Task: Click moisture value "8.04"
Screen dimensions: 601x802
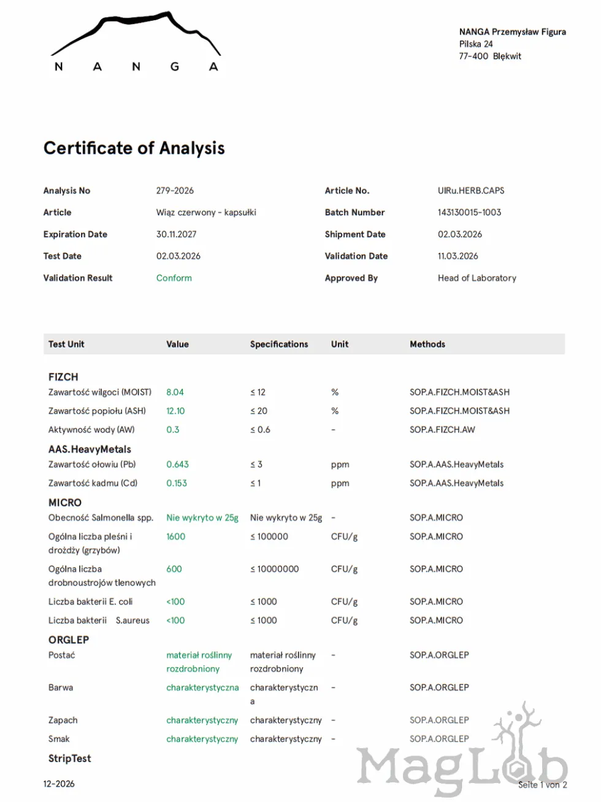Action: pos(175,392)
